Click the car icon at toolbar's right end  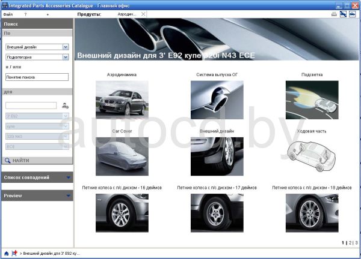coord(352,14)
